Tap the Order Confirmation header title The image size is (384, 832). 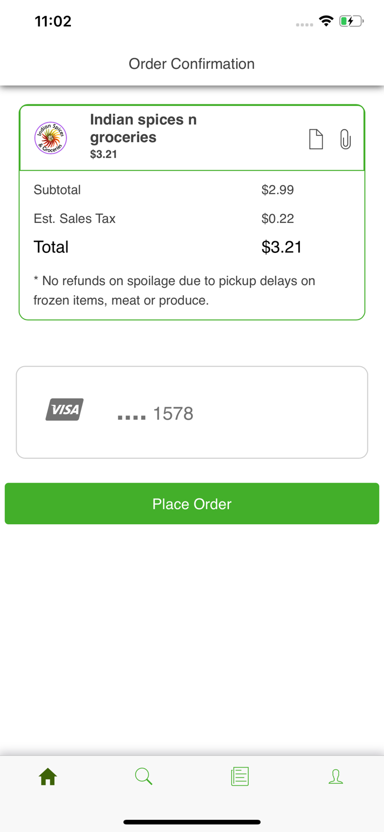192,64
